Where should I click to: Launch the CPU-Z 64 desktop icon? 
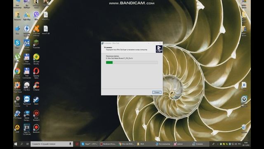click(27, 45)
